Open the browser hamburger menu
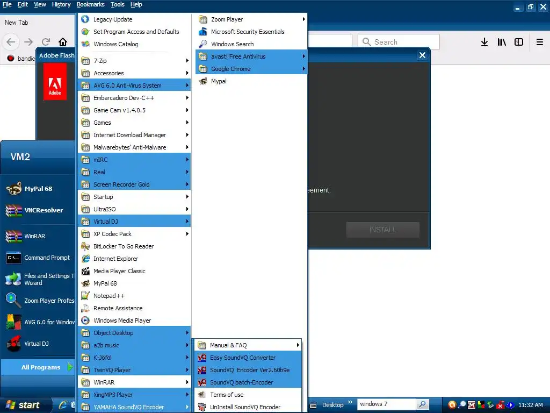 [539, 42]
